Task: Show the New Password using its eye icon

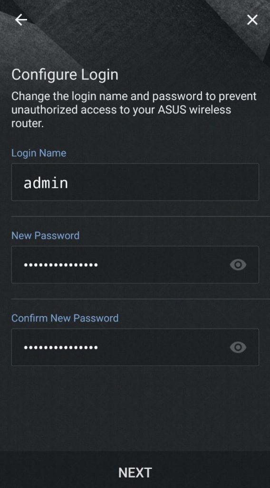Action: pyautogui.click(x=238, y=265)
